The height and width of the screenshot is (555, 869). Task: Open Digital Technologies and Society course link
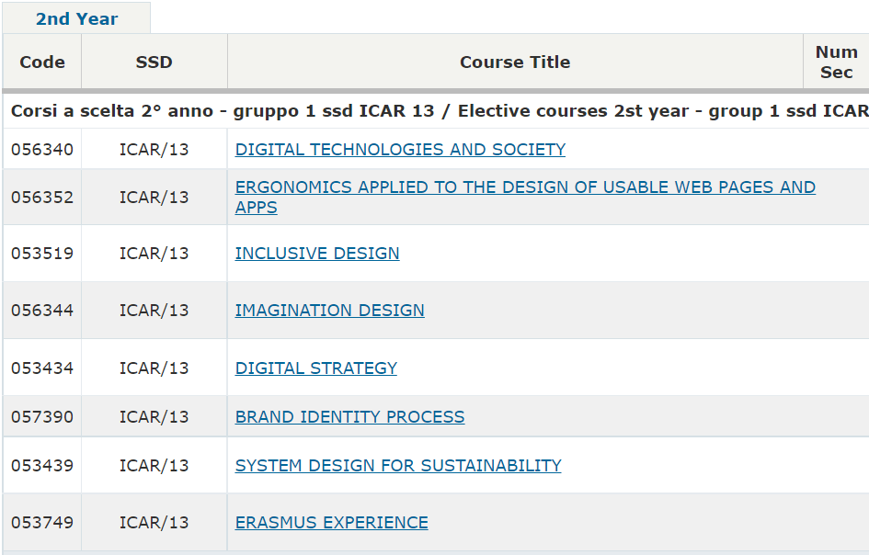(400, 150)
